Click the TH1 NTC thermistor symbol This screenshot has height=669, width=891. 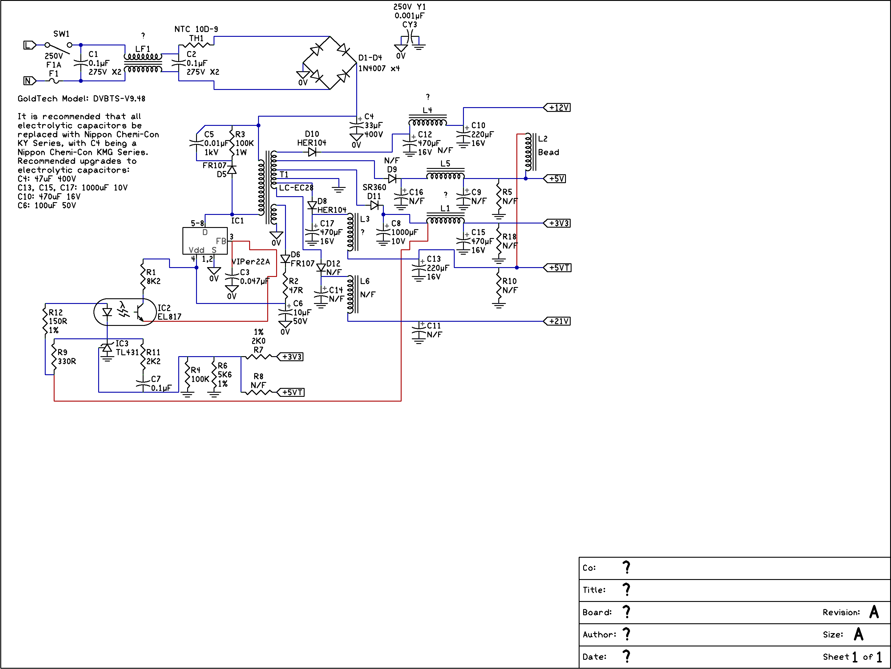(x=196, y=45)
